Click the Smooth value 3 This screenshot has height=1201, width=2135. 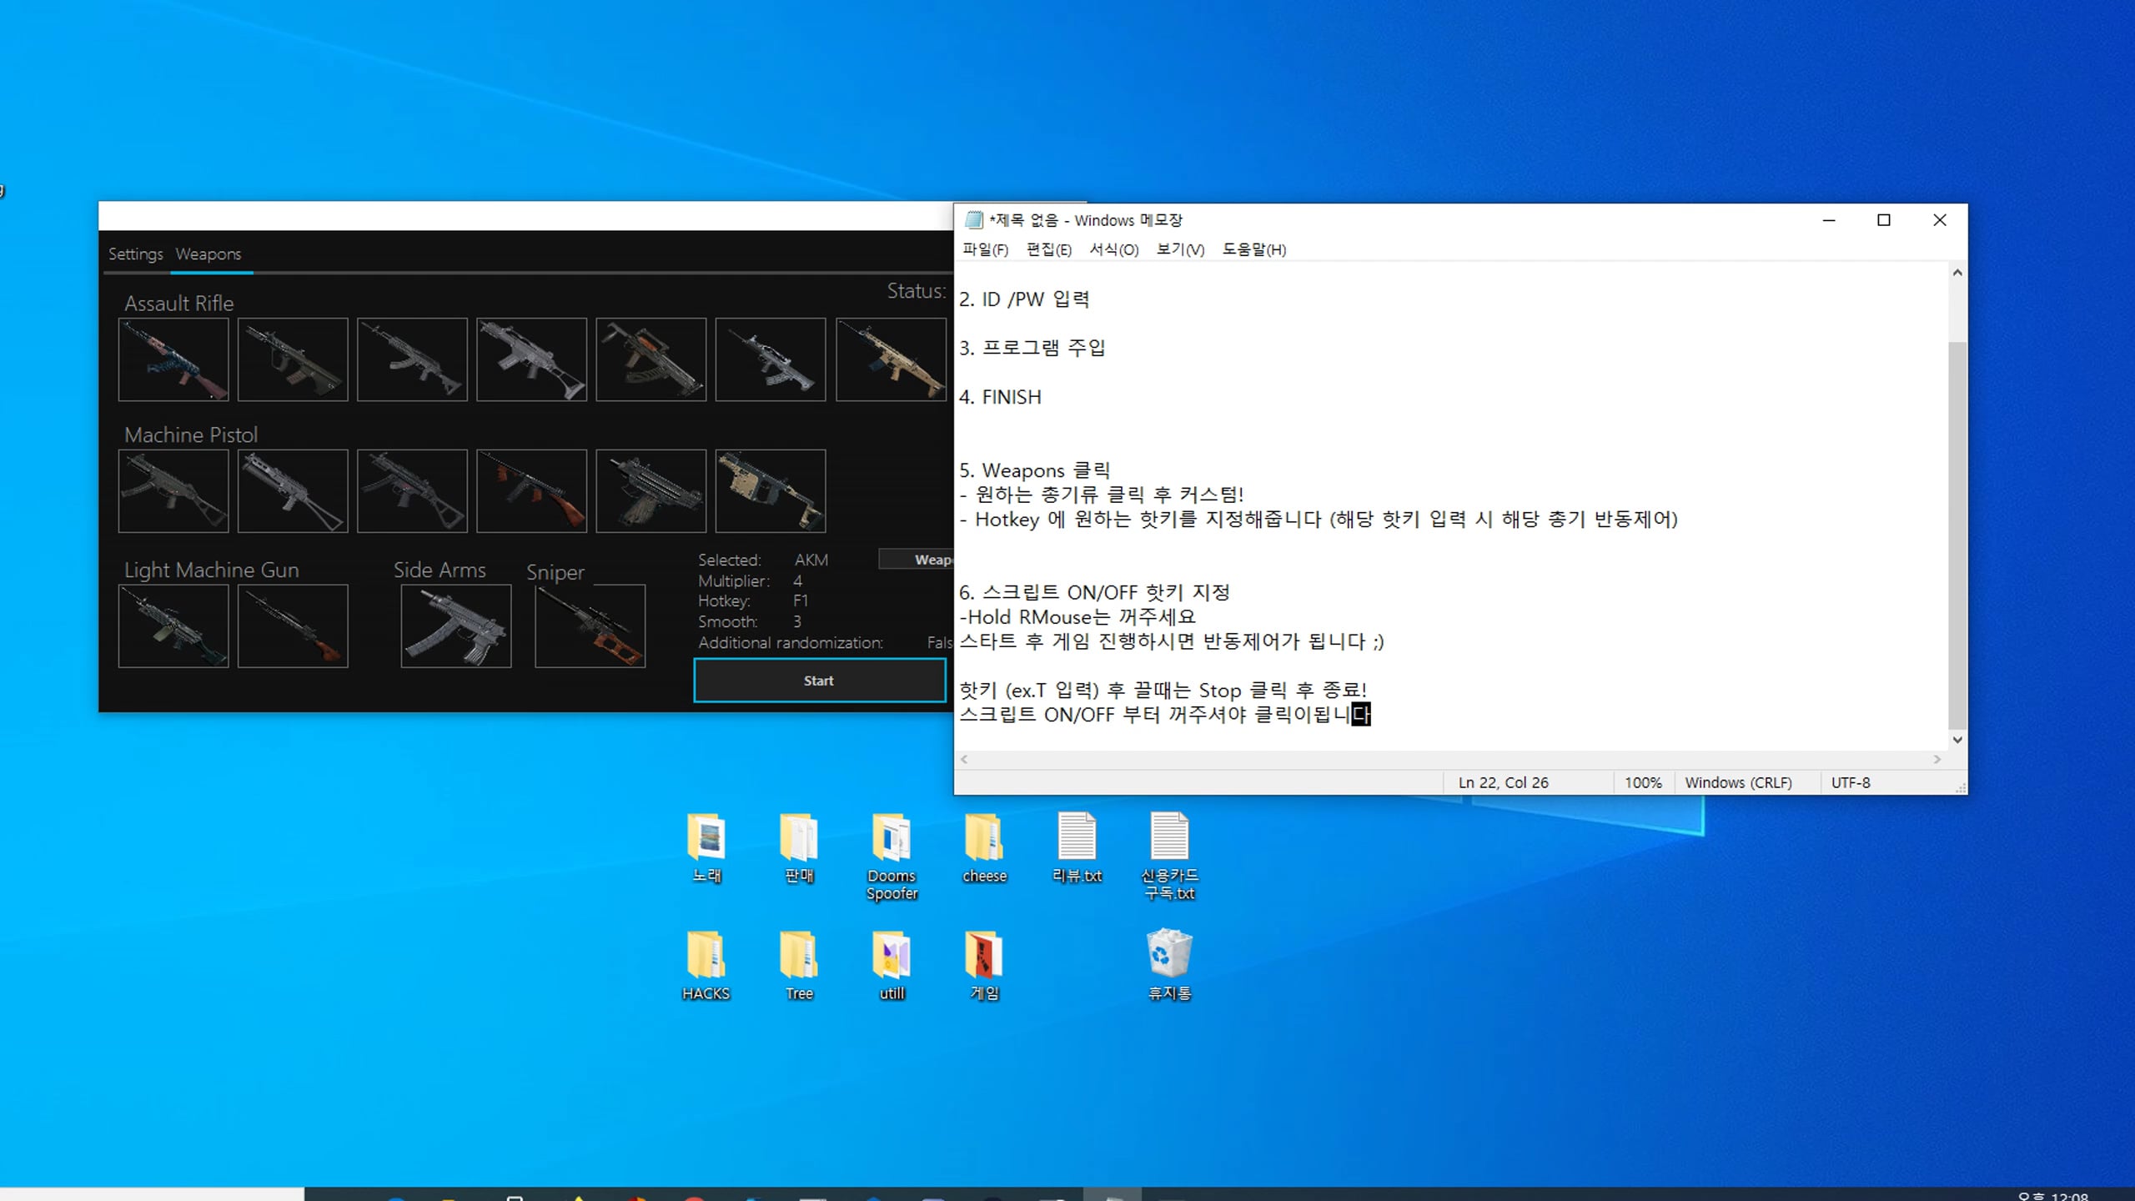pos(797,621)
